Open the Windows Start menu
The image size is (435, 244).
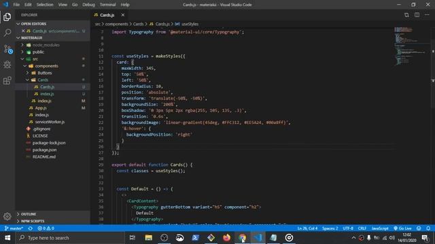coord(7,238)
